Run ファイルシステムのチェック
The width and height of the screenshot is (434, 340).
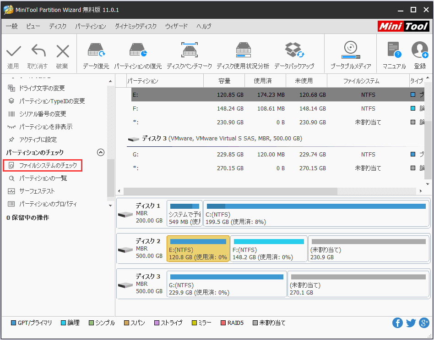(43, 166)
